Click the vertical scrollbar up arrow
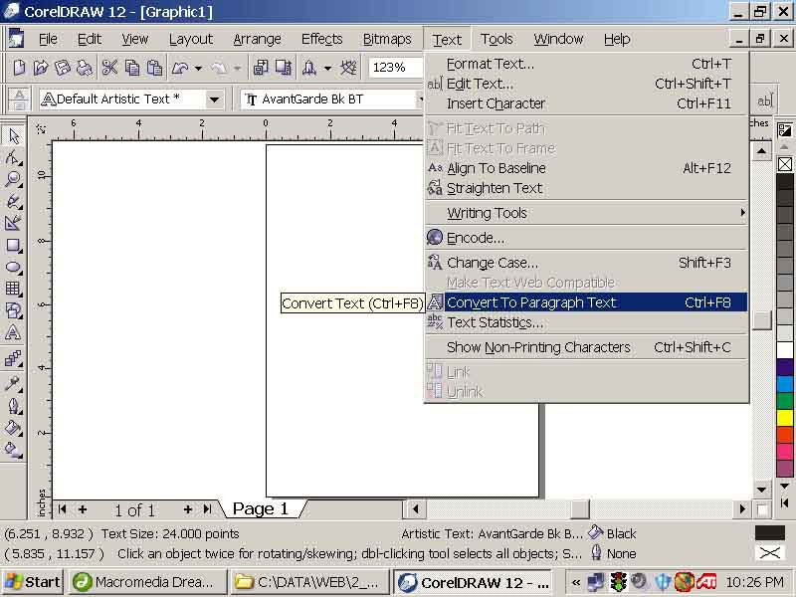796x597 pixels. pyautogui.click(x=761, y=151)
